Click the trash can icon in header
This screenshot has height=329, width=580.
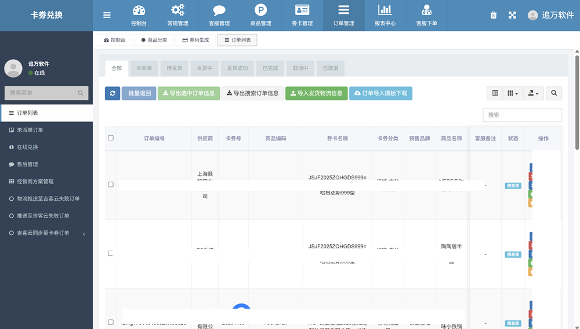tap(494, 15)
